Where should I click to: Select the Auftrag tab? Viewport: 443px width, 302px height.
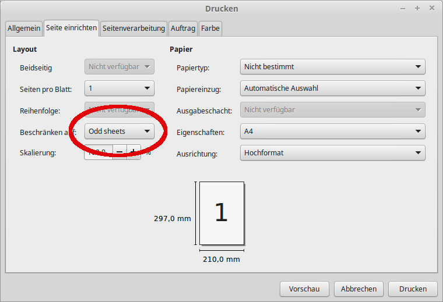tap(182, 28)
